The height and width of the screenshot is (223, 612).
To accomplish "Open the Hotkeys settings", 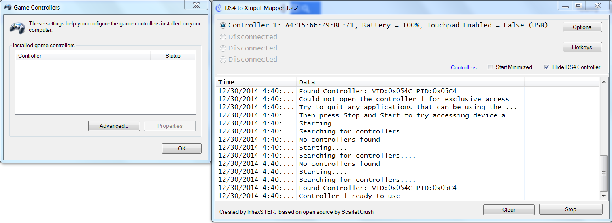I will click(582, 48).
